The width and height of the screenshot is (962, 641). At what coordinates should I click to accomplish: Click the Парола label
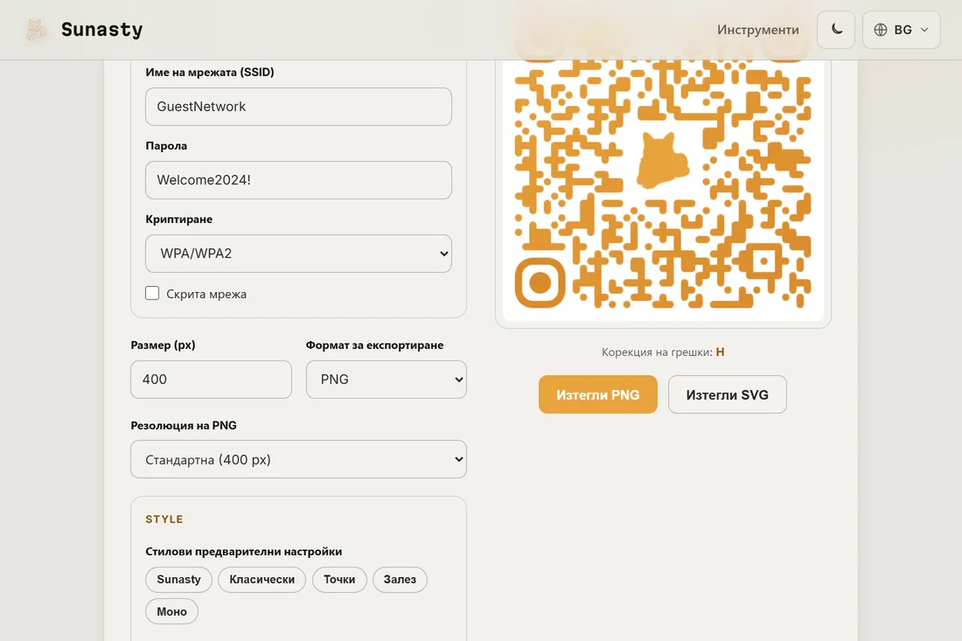pos(166,146)
